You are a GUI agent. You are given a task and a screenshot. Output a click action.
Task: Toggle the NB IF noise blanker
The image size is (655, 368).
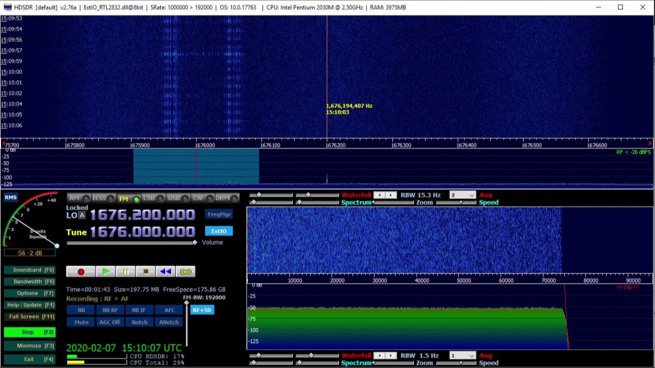pos(139,310)
